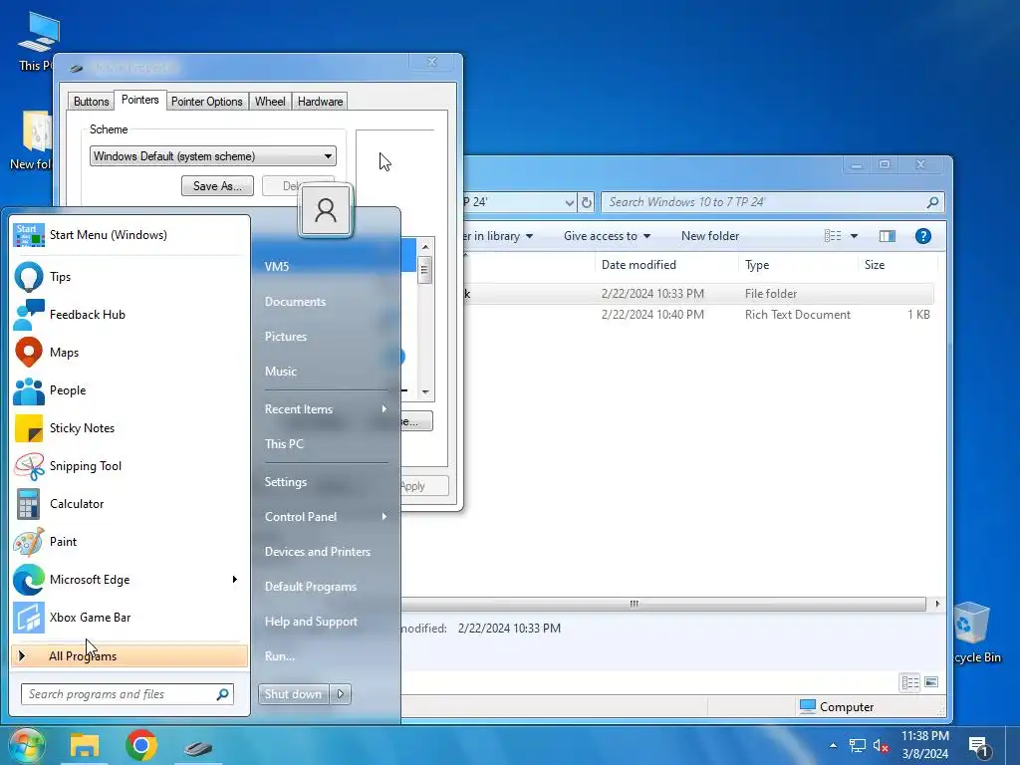This screenshot has width=1020, height=765.
Task: Open the Scheme dropdown in Mouse Properties
Action: click(213, 156)
